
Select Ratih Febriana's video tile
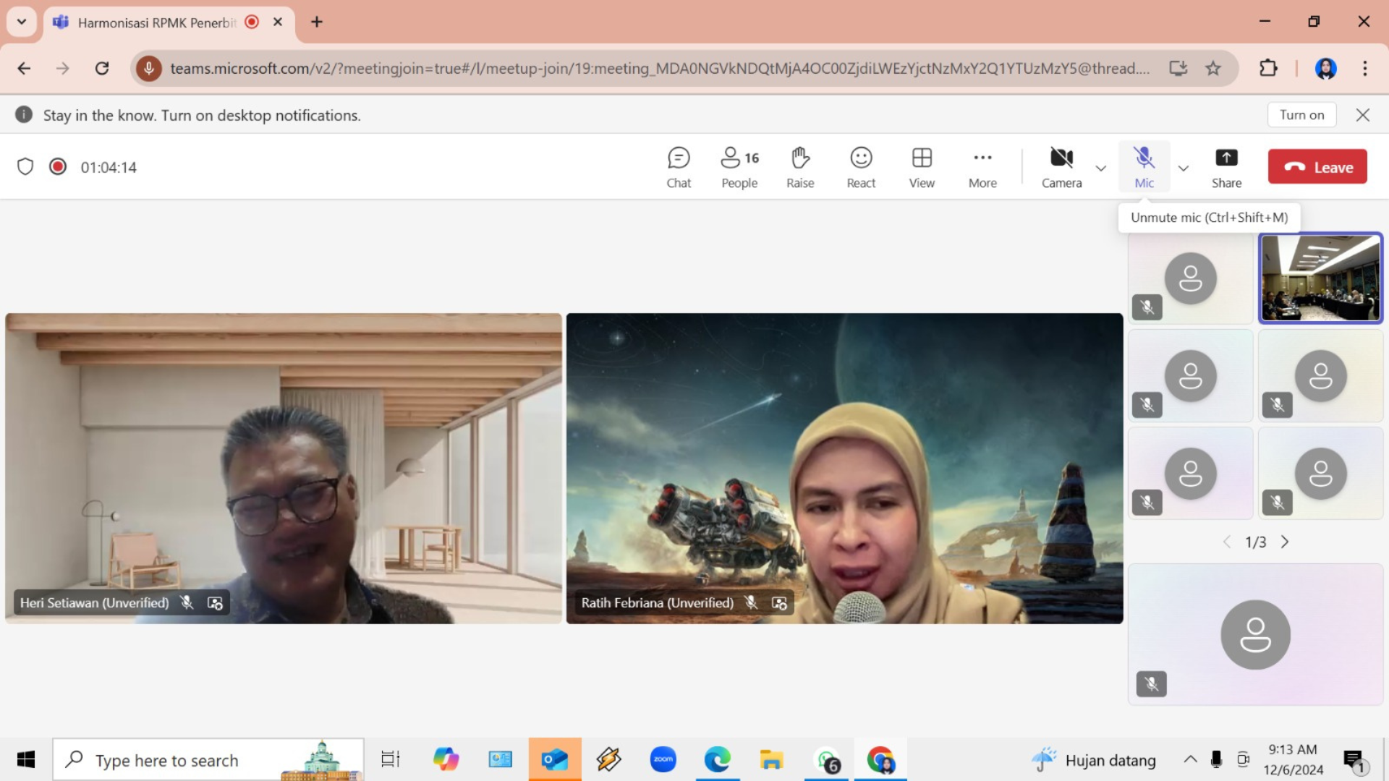844,469
